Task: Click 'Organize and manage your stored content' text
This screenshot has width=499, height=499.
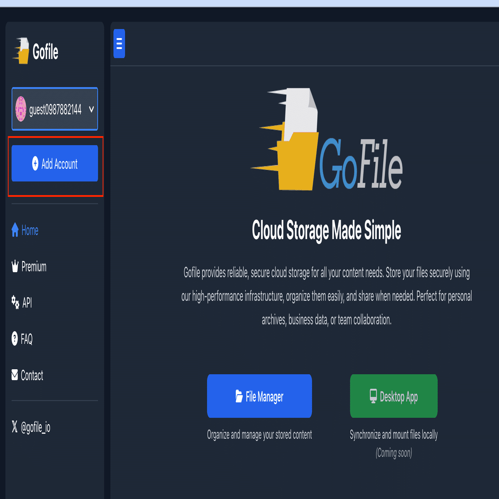Action: click(259, 435)
